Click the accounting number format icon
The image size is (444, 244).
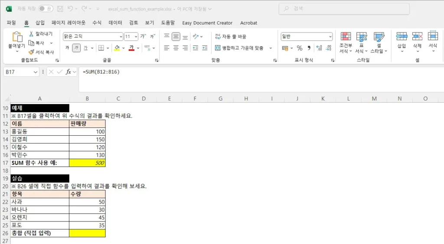point(285,48)
